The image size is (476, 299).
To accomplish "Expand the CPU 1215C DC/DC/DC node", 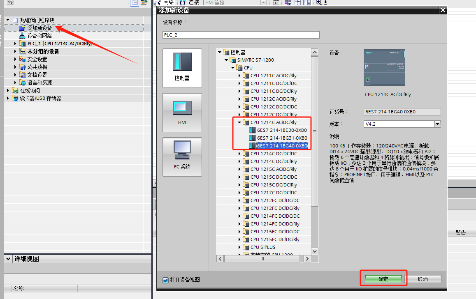I will [x=239, y=177].
